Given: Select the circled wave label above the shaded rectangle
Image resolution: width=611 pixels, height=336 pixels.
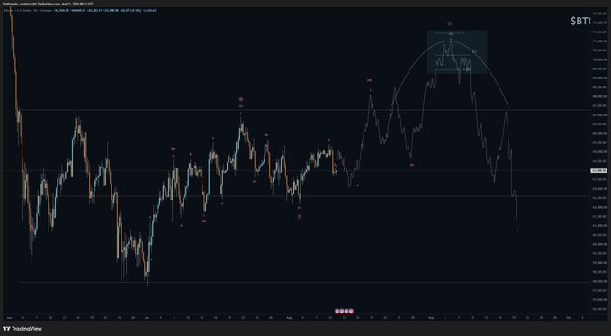Looking at the screenshot, I should click(x=449, y=23).
